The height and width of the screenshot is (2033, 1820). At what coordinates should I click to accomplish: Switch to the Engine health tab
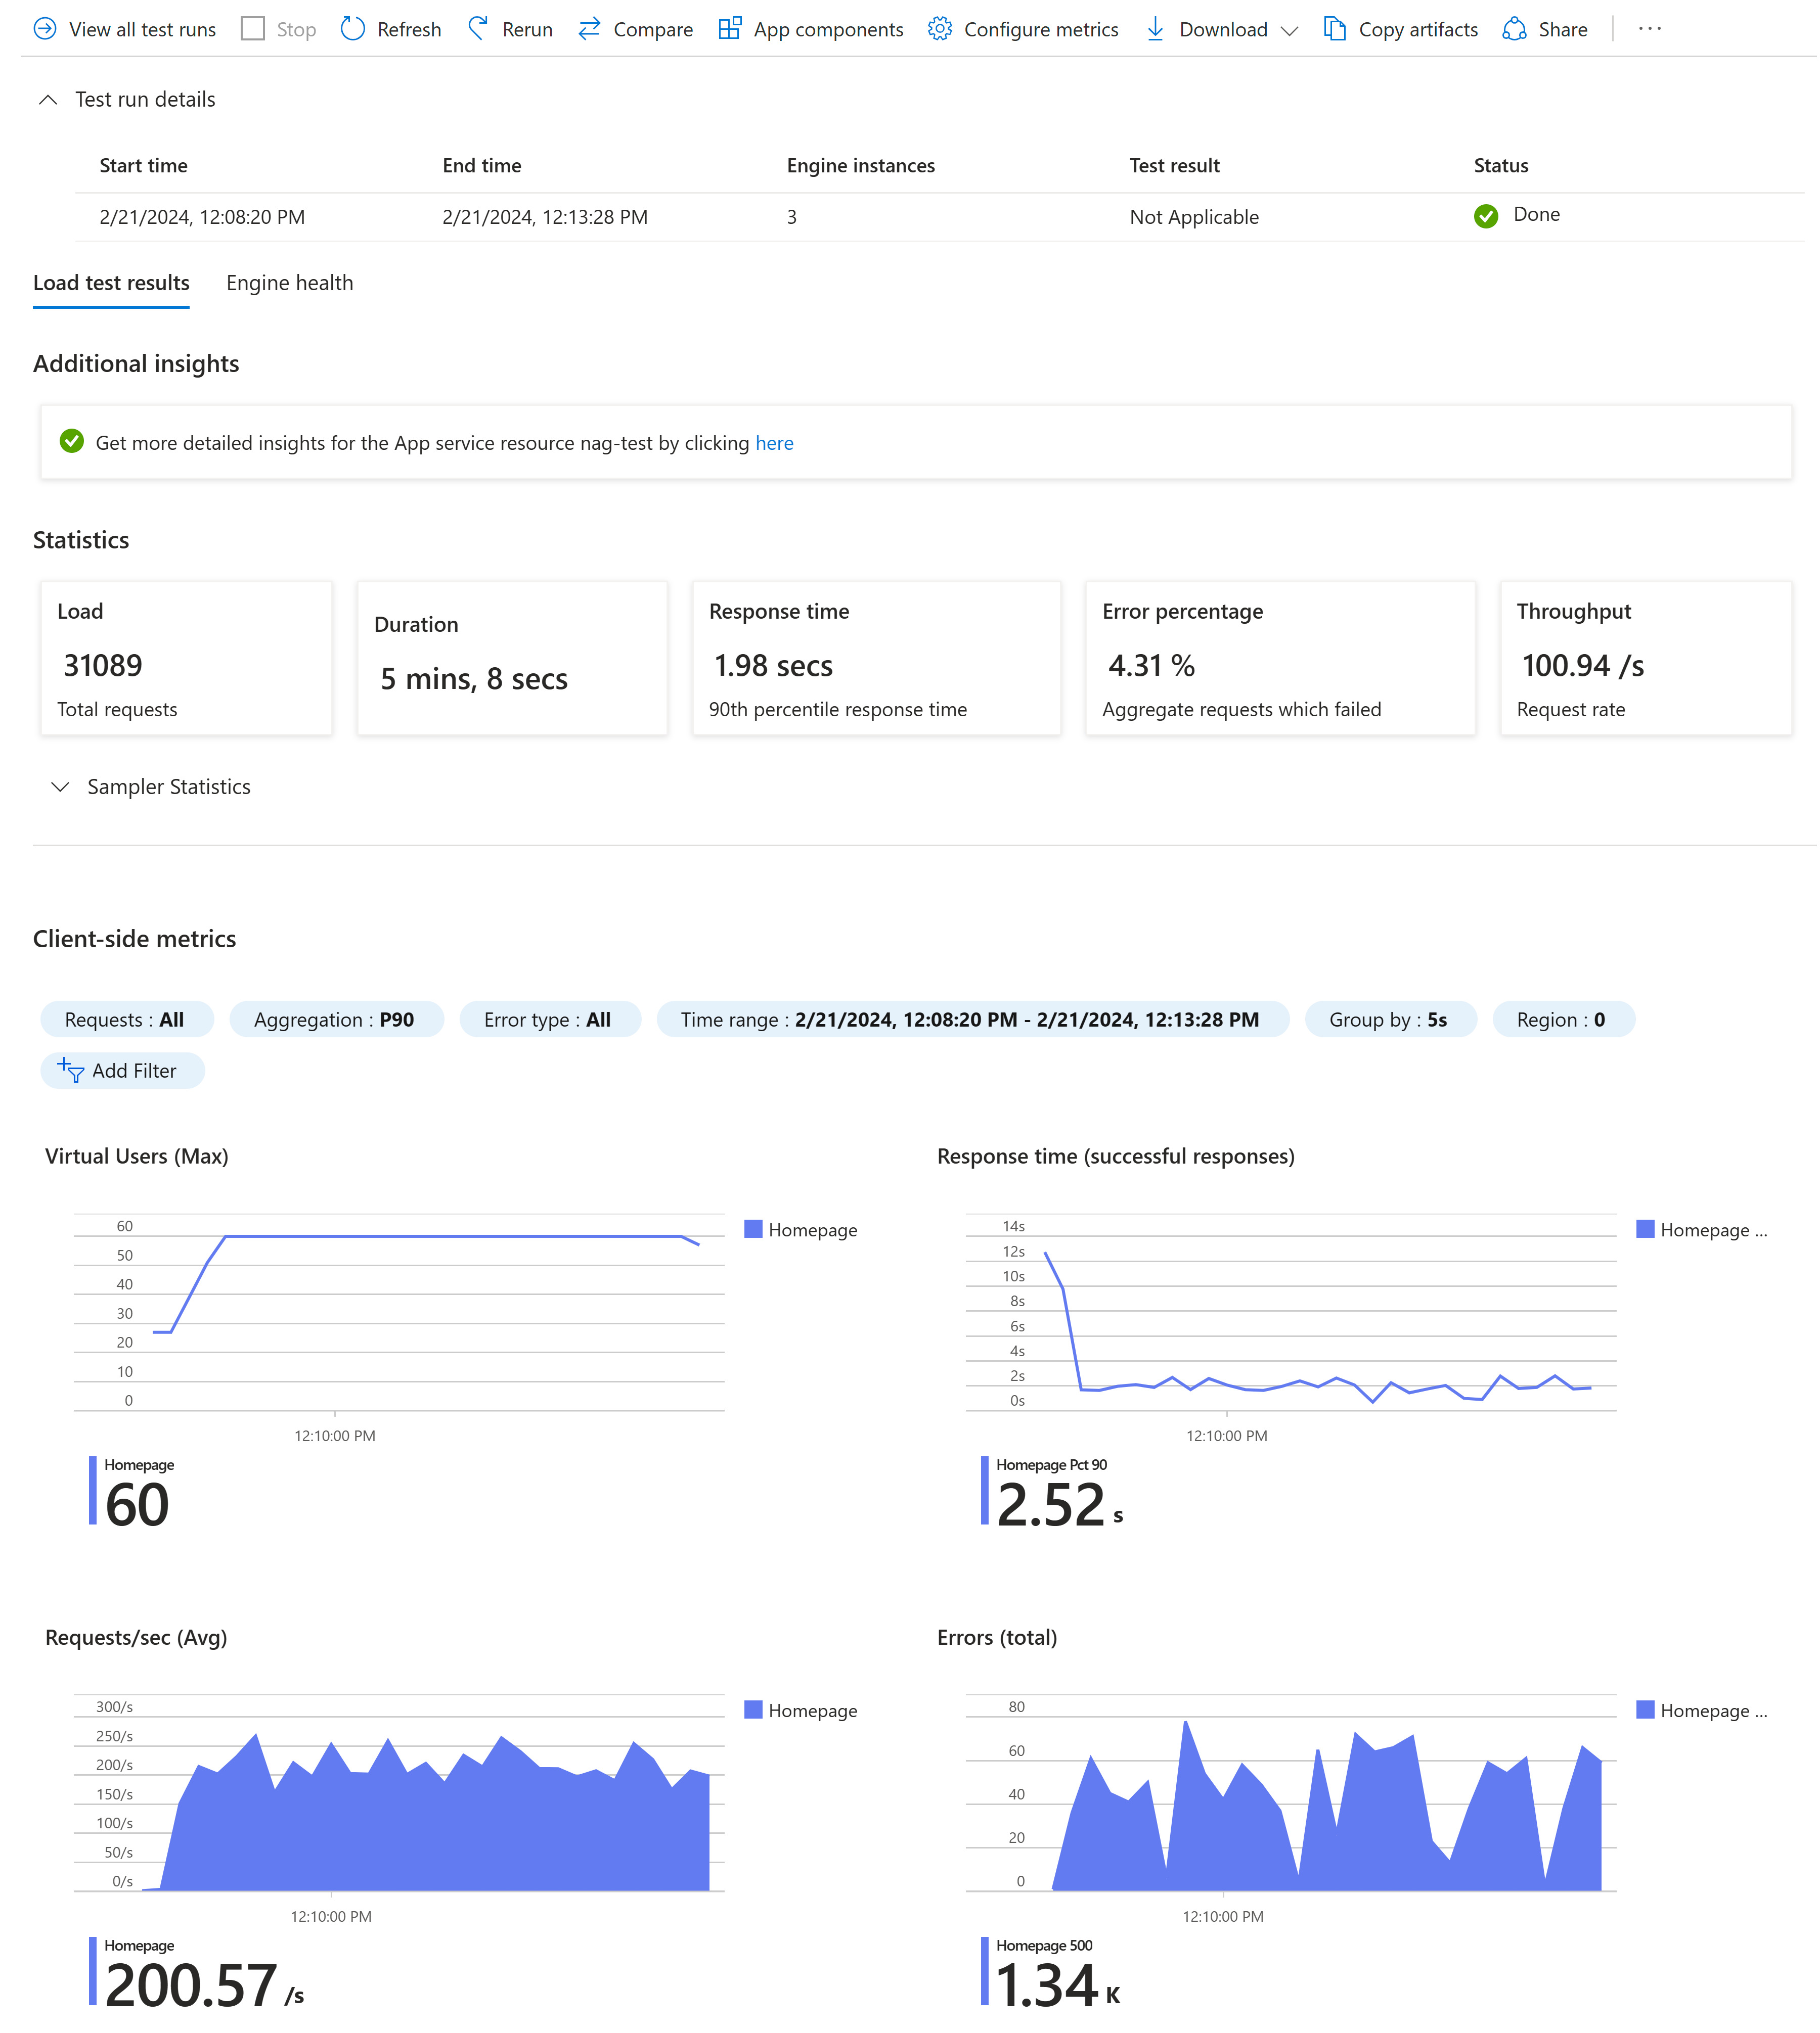(290, 283)
